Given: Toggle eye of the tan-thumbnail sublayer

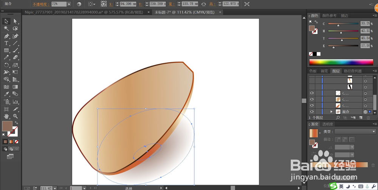Looking at the screenshot, I should coord(312,99).
